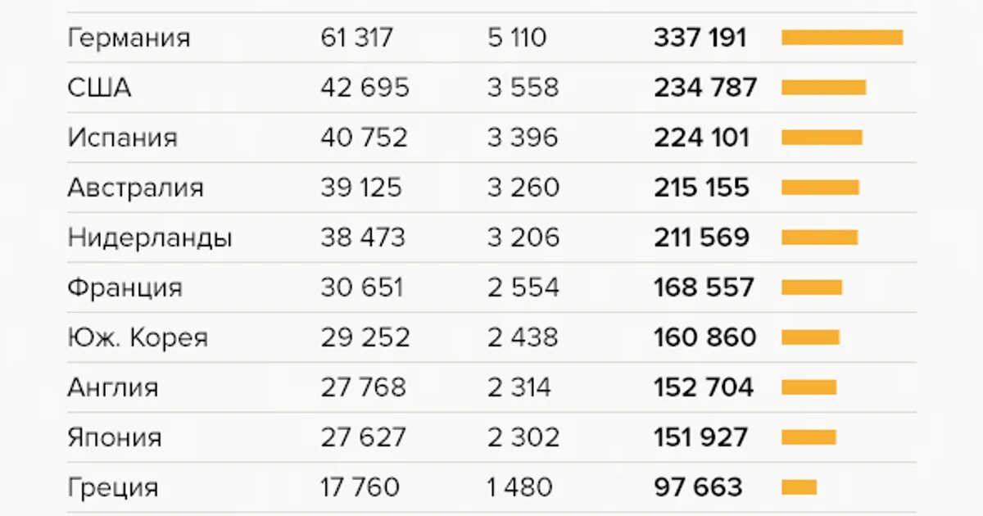The width and height of the screenshot is (983, 516).
Task: Click the orange bar next to 234 787
Action: coord(823,88)
